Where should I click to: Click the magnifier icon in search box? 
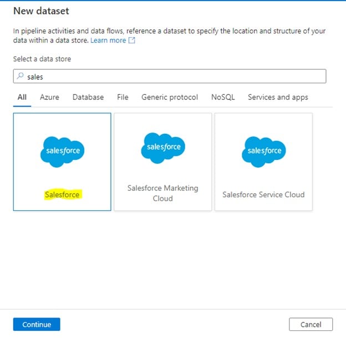[x=21, y=76]
